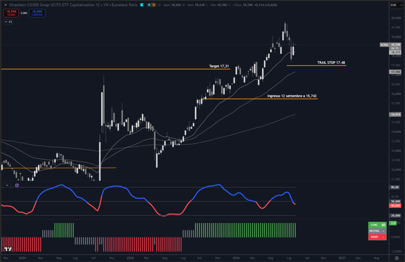Image resolution: width=405 pixels, height=262 pixels.
Task: Click 2027 on the time axis
Action: 342,258
